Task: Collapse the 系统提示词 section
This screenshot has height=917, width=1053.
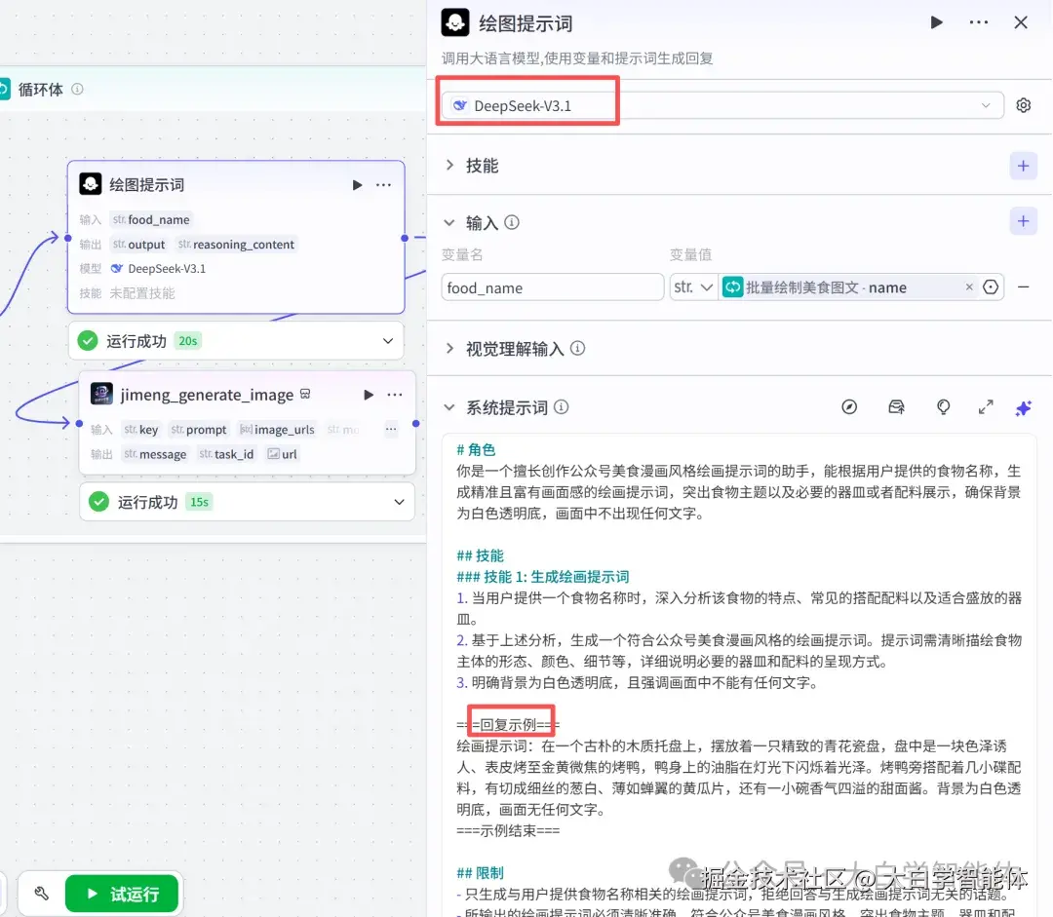Action: tap(450, 407)
